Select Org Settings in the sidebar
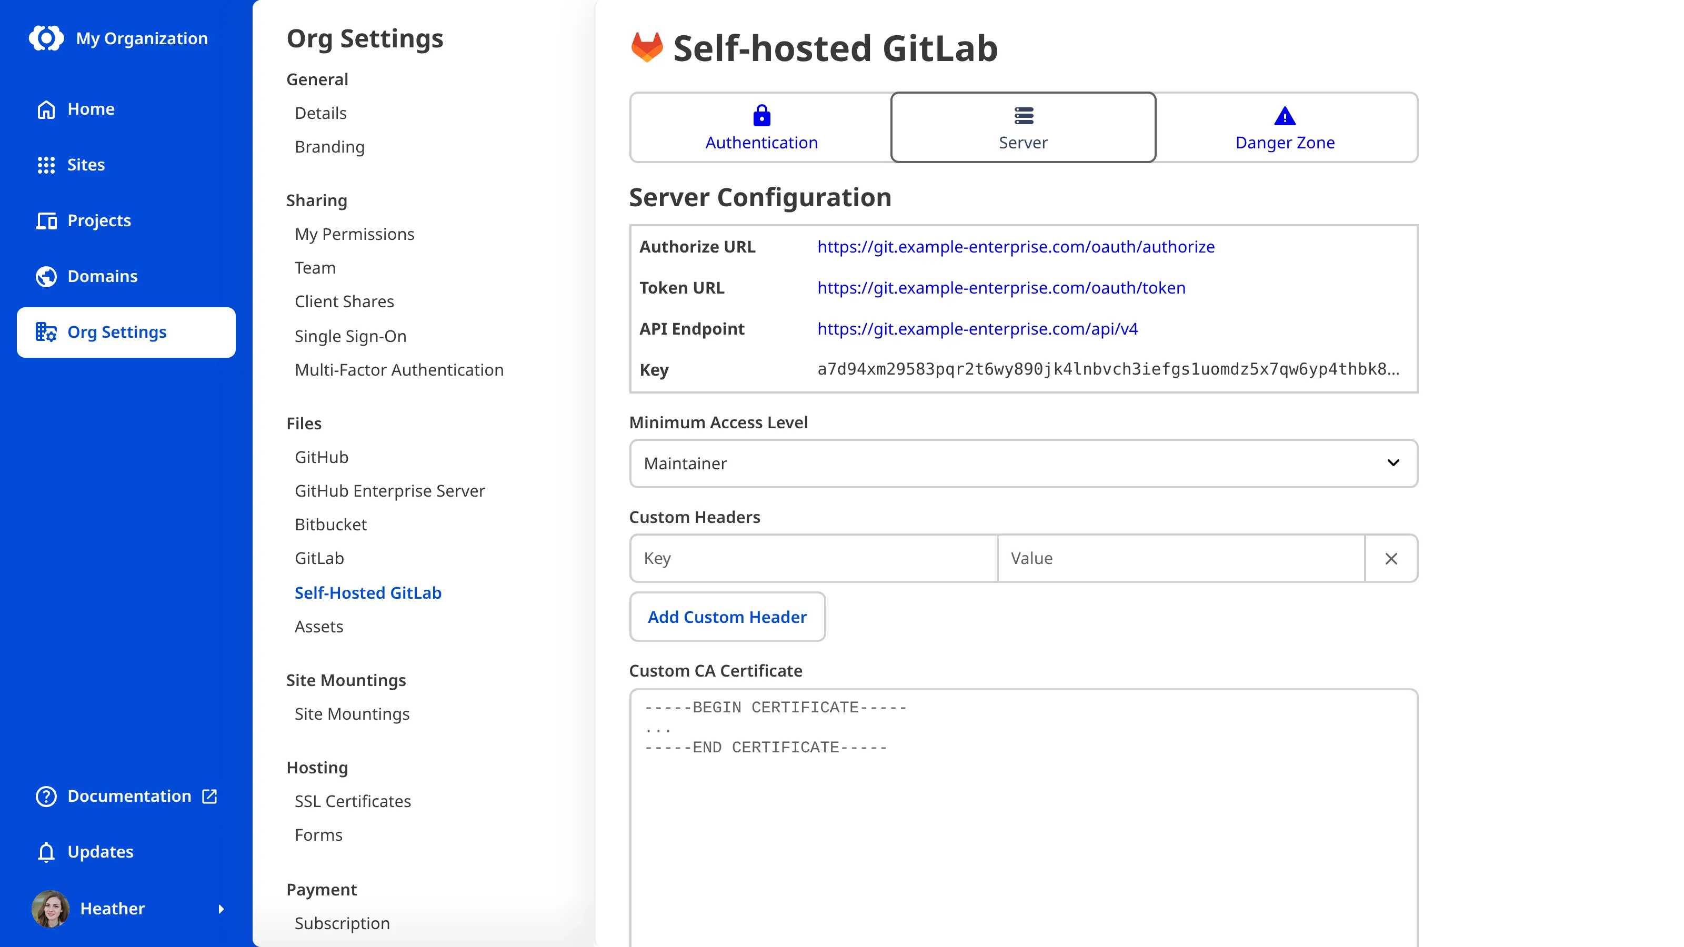Screen dimensions: 1684x947 coord(126,332)
